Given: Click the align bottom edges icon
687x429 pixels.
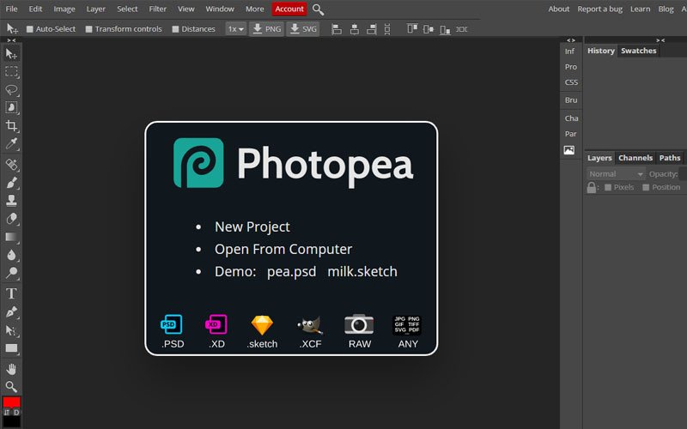Looking at the screenshot, I should click(445, 29).
